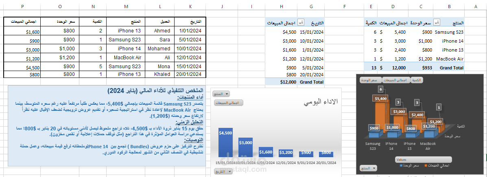
Task: Select iPhone 14 row label in product pivot
Action: tap(449, 41)
